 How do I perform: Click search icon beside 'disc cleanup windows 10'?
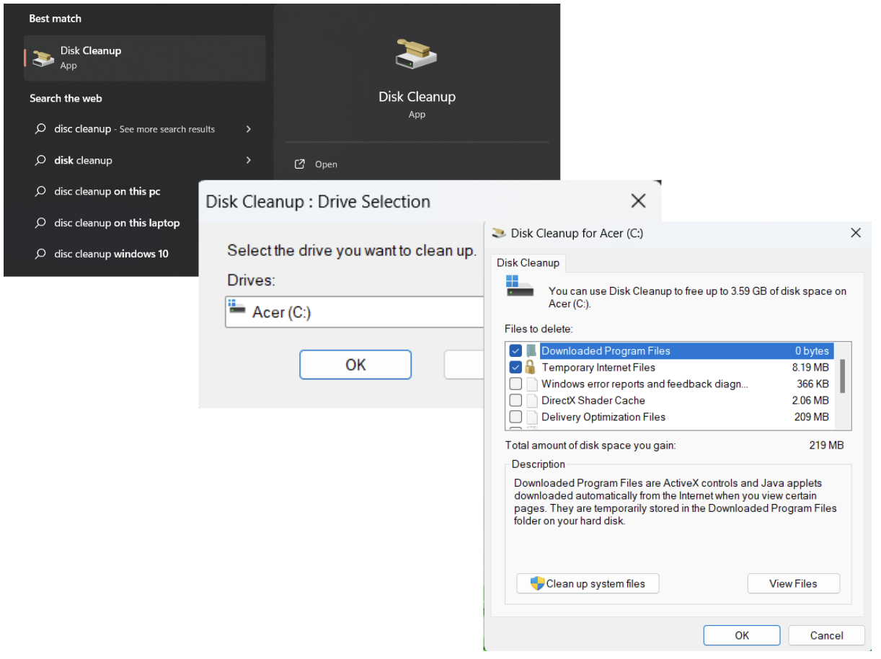pos(40,254)
